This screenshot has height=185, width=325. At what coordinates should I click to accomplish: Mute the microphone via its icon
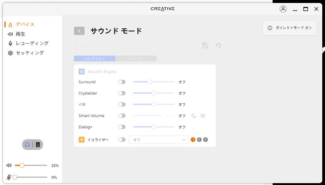(9, 177)
